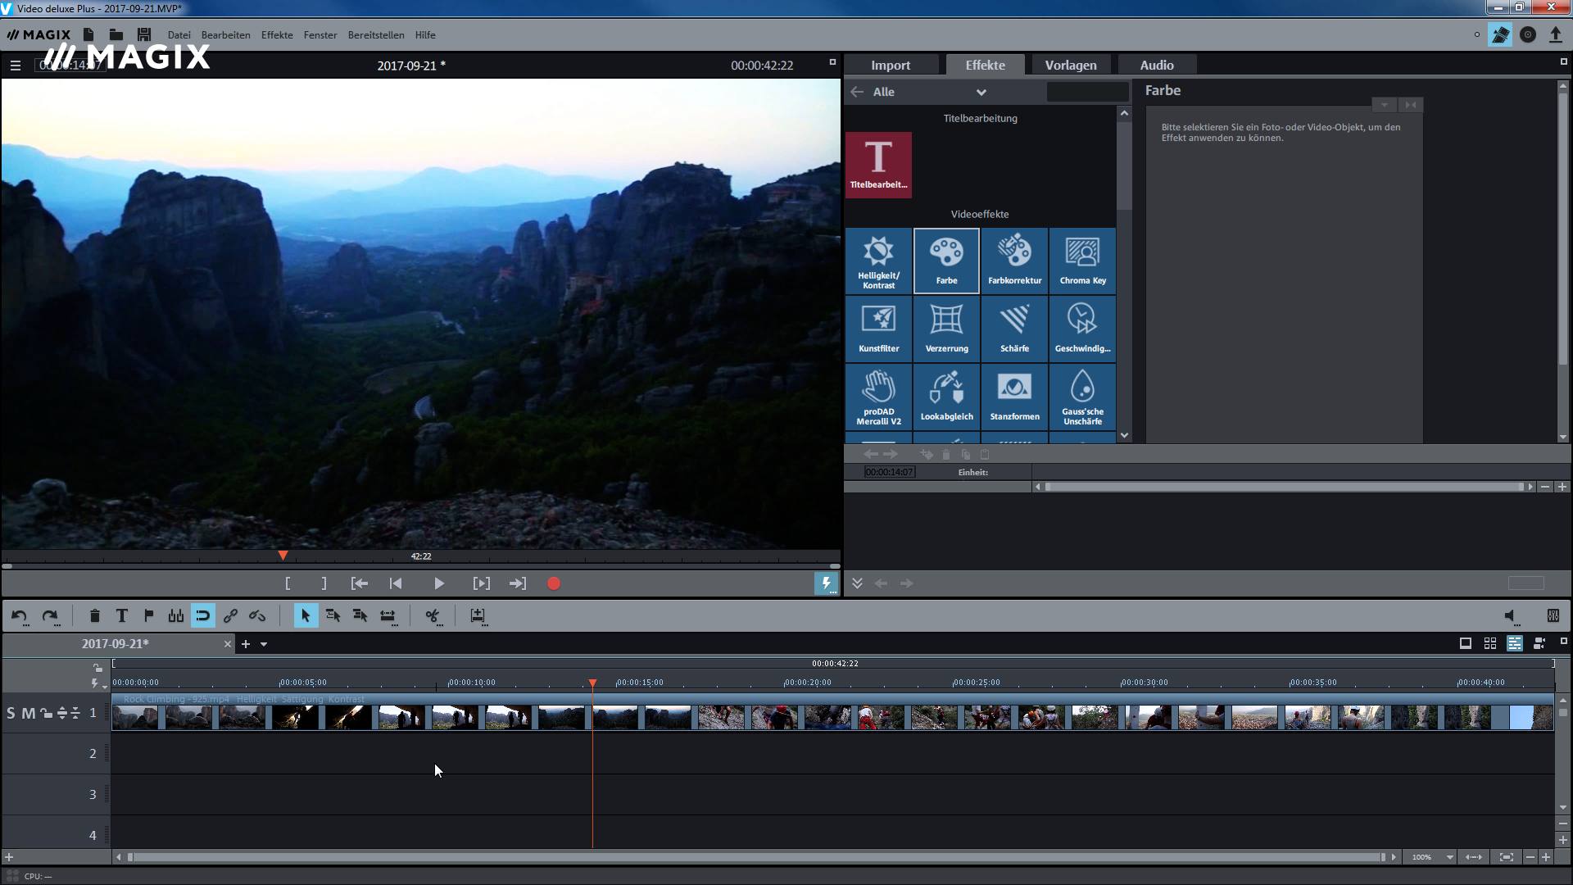Switch to storyboard view mode

click(x=1466, y=644)
